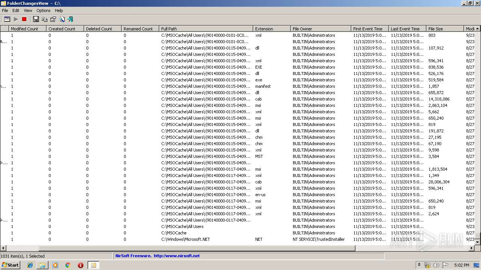Click the manifest extension cell
The image size is (481, 270).
tap(263, 86)
